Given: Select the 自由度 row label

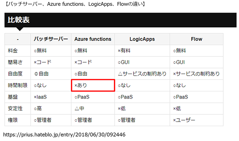Looking at the screenshot, I should [18, 74].
